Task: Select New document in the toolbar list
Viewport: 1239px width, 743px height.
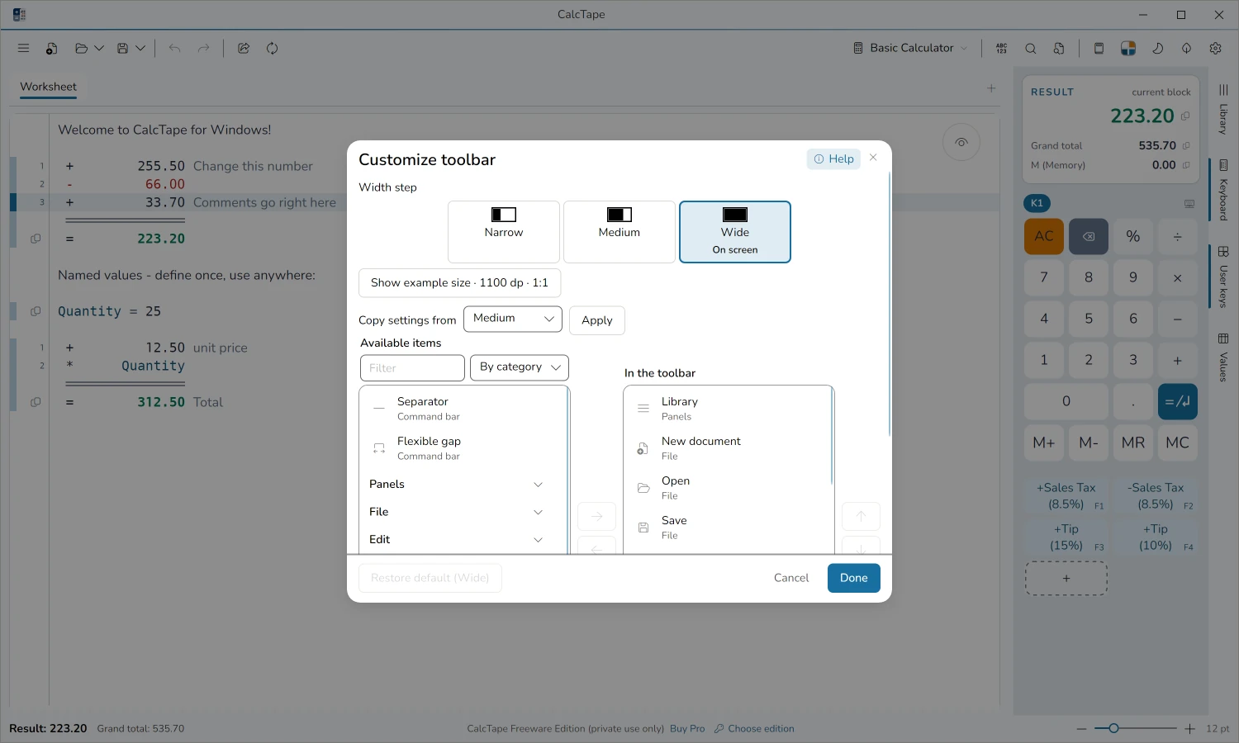Action: click(726, 447)
